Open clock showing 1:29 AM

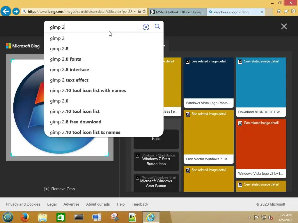coord(285,217)
